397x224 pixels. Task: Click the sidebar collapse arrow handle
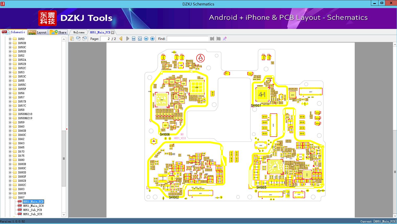pyautogui.click(x=67, y=129)
